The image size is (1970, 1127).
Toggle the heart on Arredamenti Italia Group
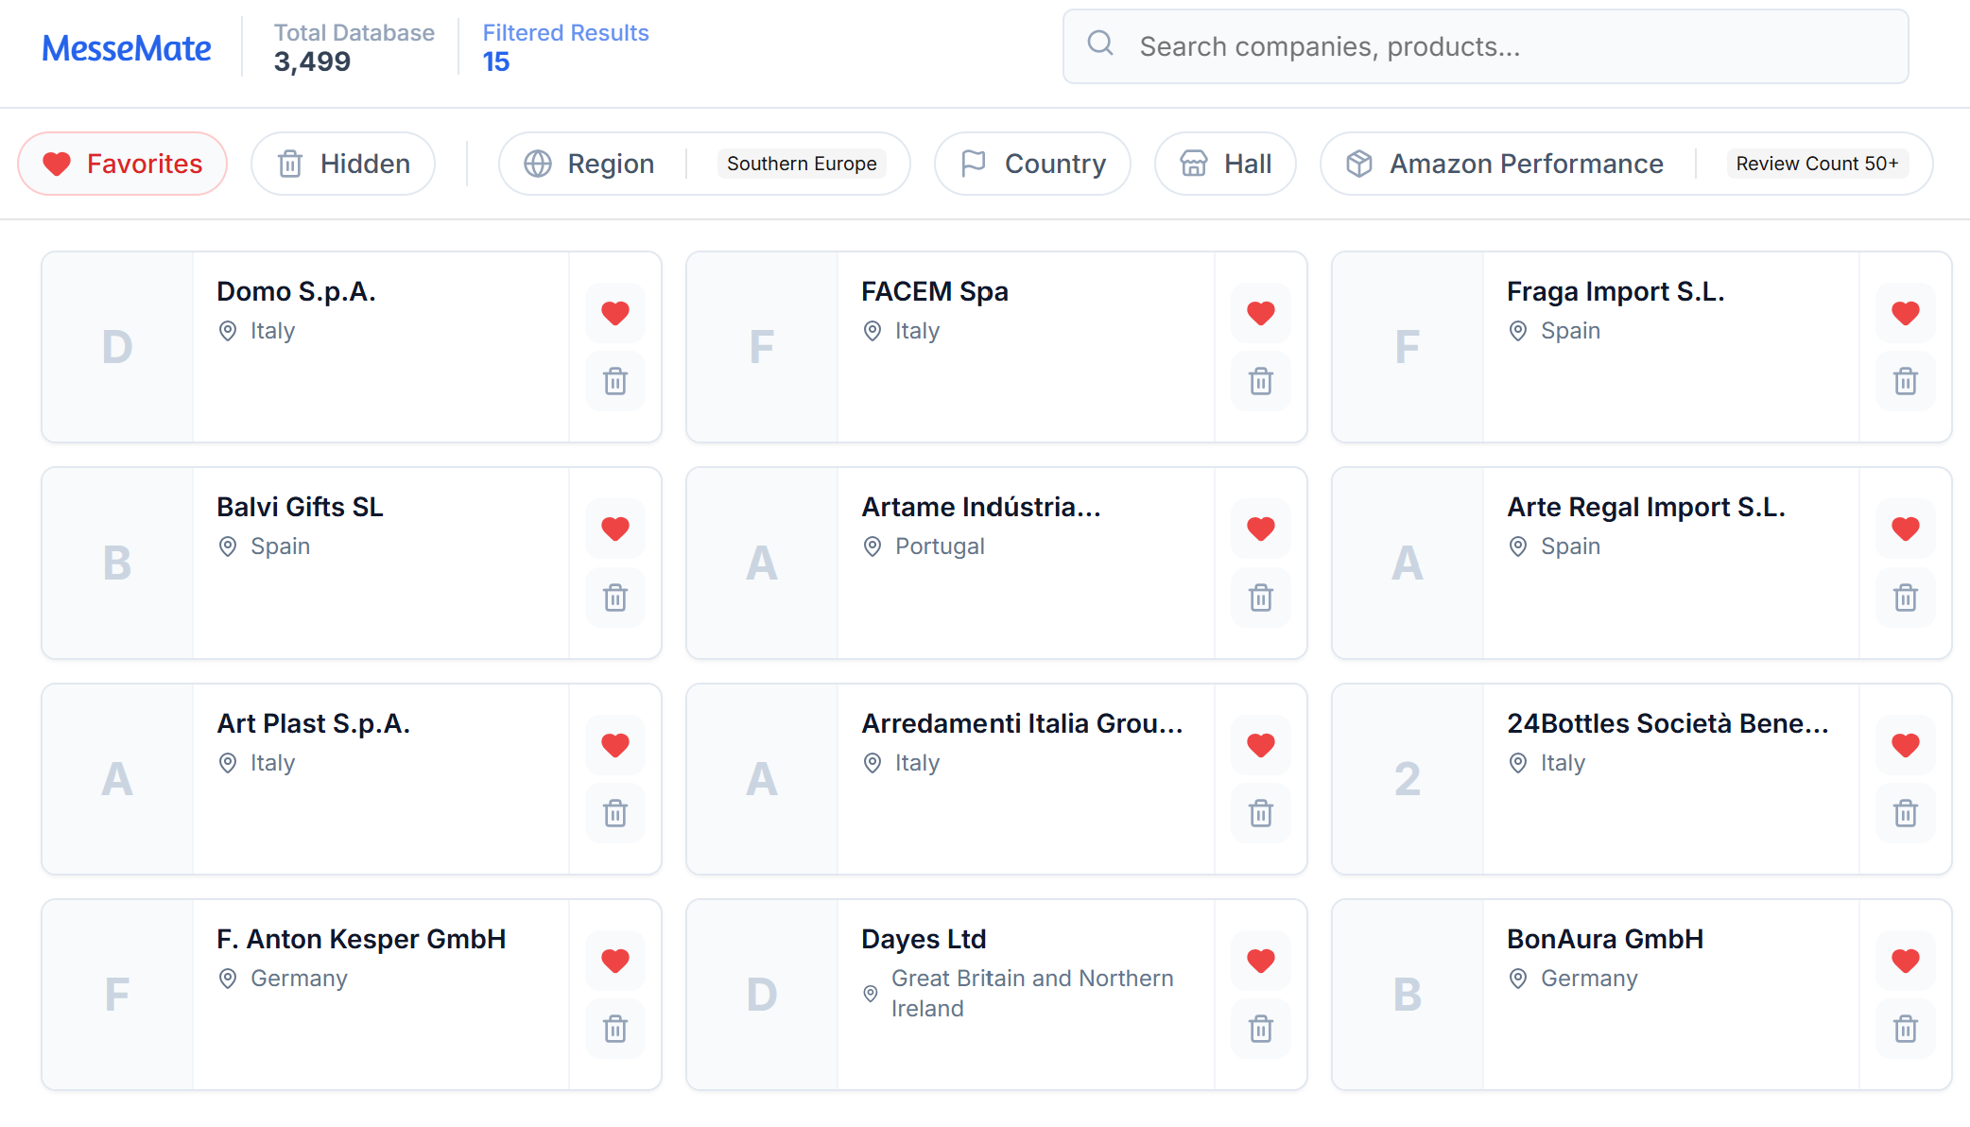(1260, 744)
